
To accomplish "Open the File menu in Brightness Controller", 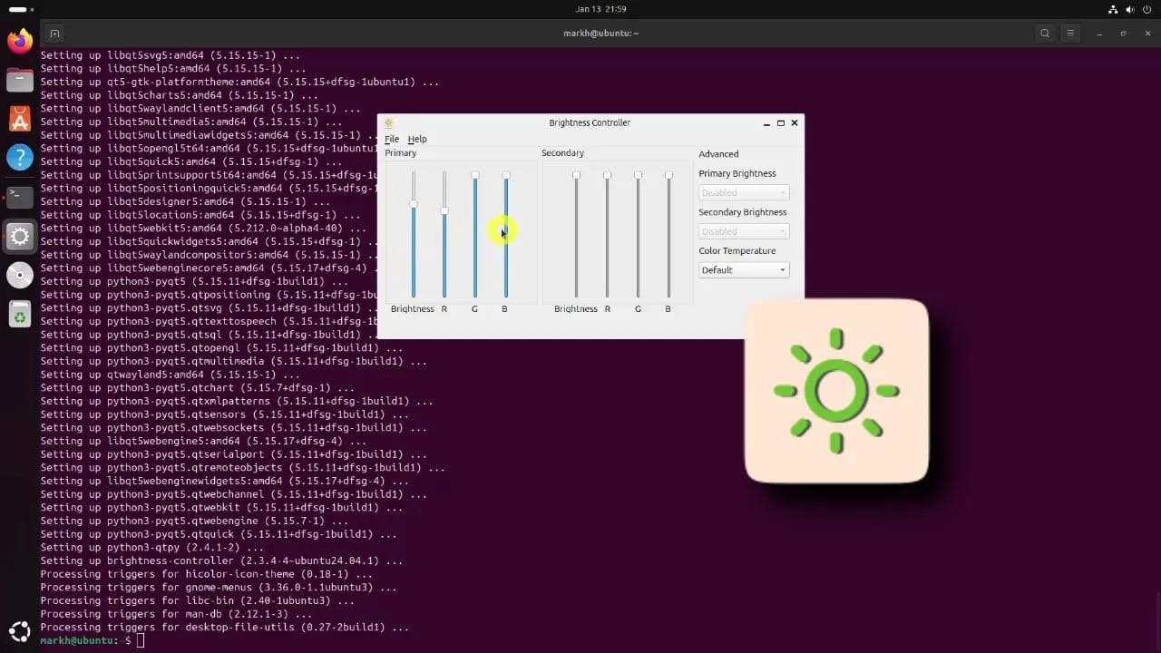I will pyautogui.click(x=392, y=140).
